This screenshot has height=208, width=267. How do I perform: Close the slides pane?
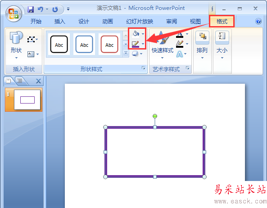(x=38, y=81)
